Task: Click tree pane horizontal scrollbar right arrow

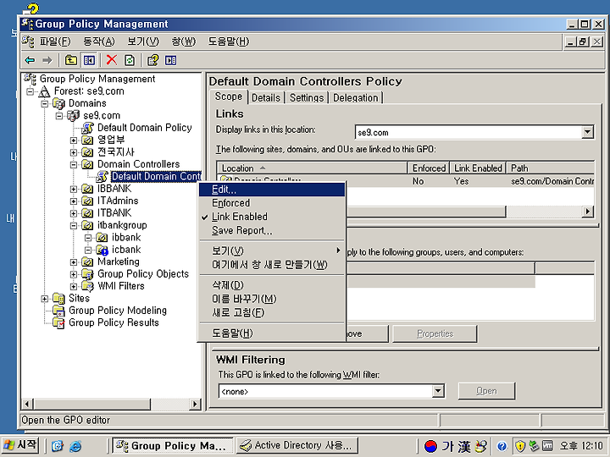Action: 195,405
